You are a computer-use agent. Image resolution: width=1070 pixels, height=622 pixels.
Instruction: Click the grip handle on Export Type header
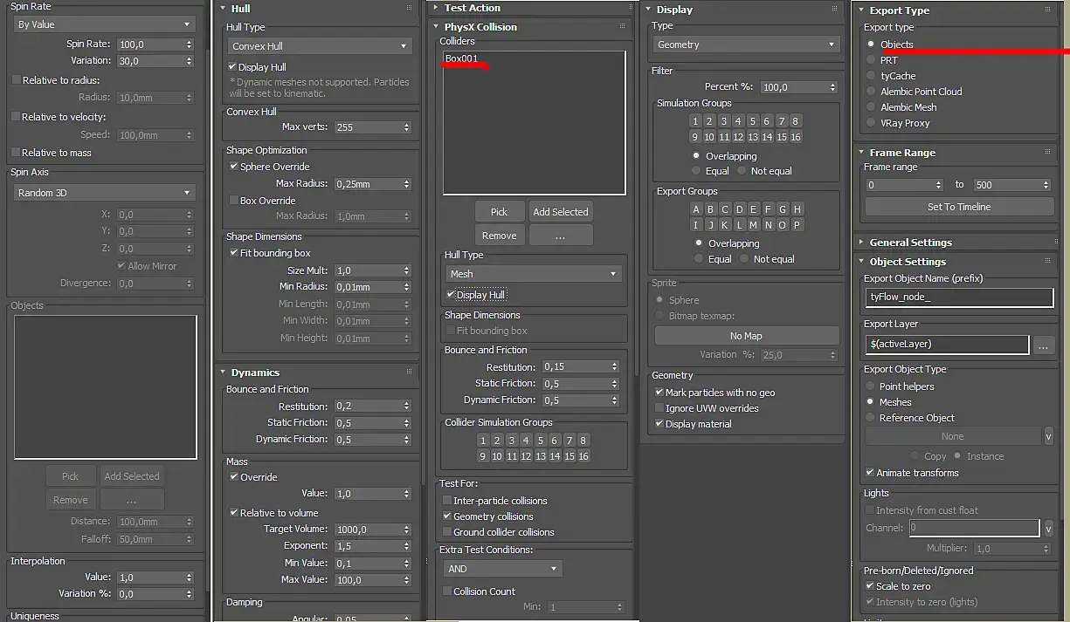(x=1047, y=10)
